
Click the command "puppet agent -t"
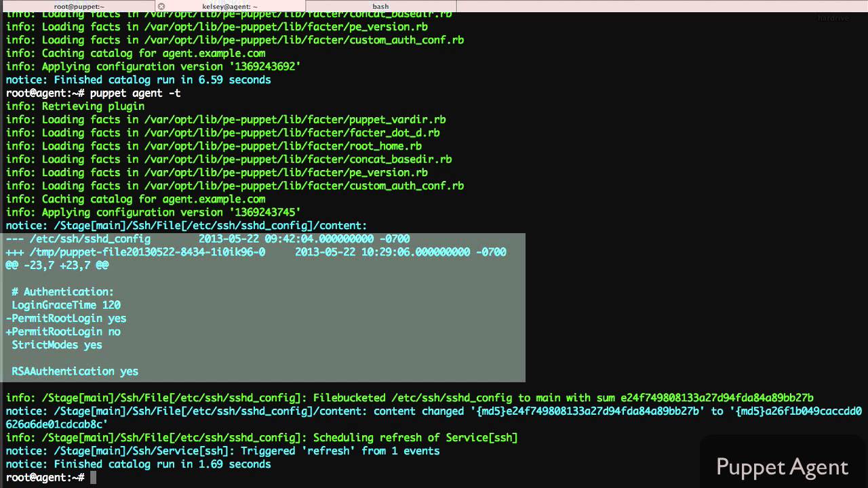tap(135, 93)
